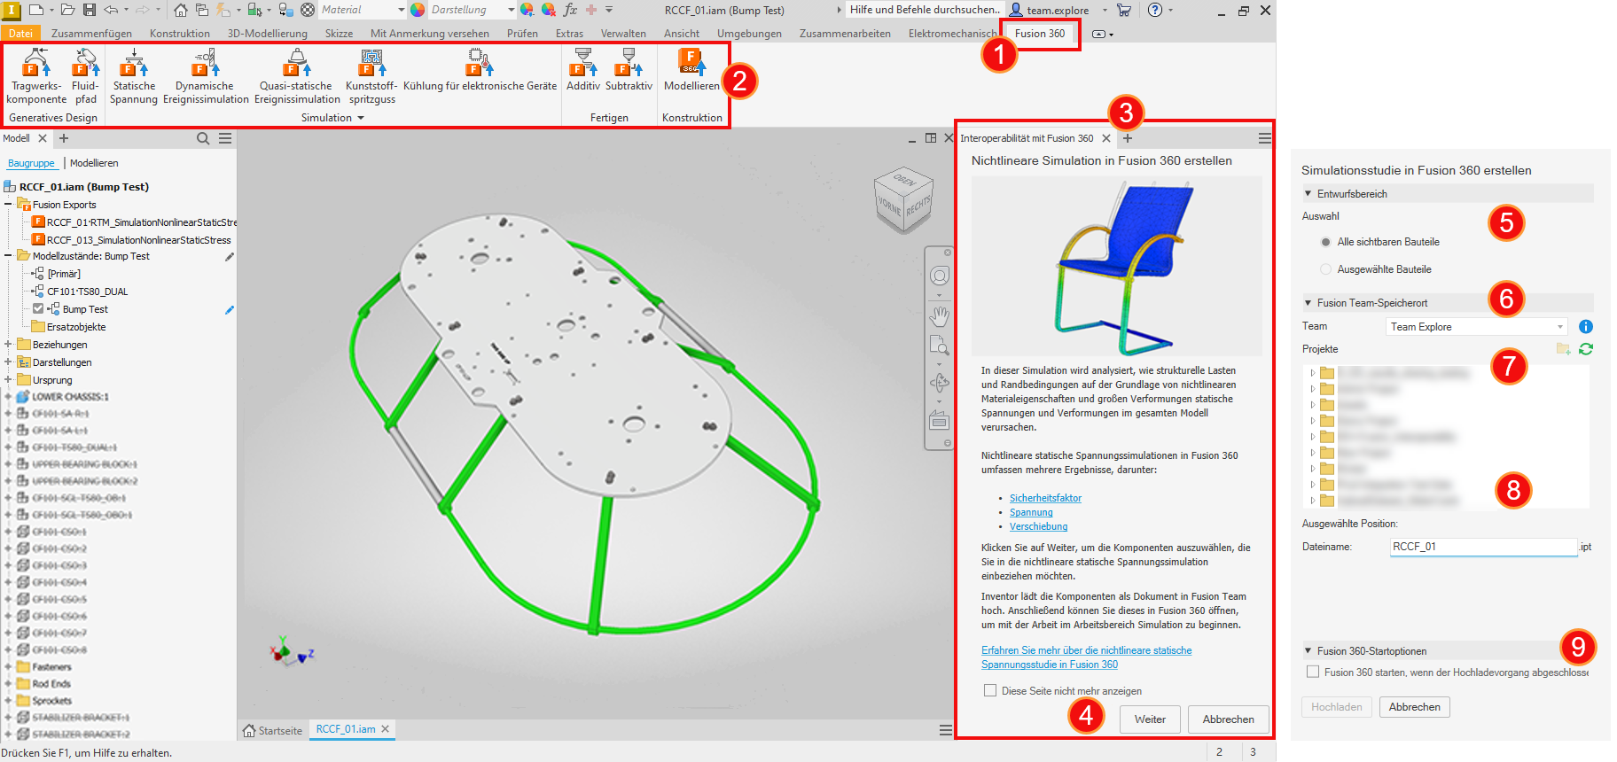Image resolution: width=1617 pixels, height=762 pixels.
Task: Open the Darstellung dropdown
Action: click(473, 10)
